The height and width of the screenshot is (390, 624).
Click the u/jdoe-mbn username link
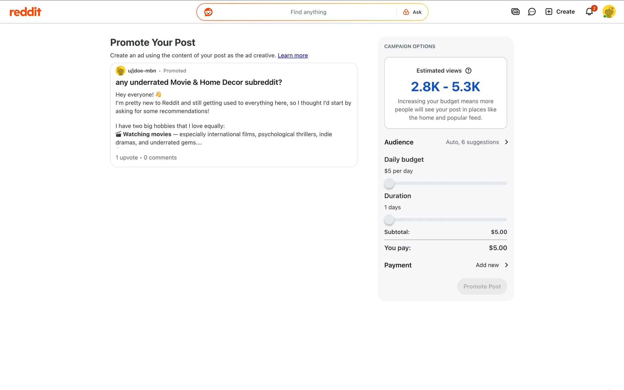click(142, 71)
